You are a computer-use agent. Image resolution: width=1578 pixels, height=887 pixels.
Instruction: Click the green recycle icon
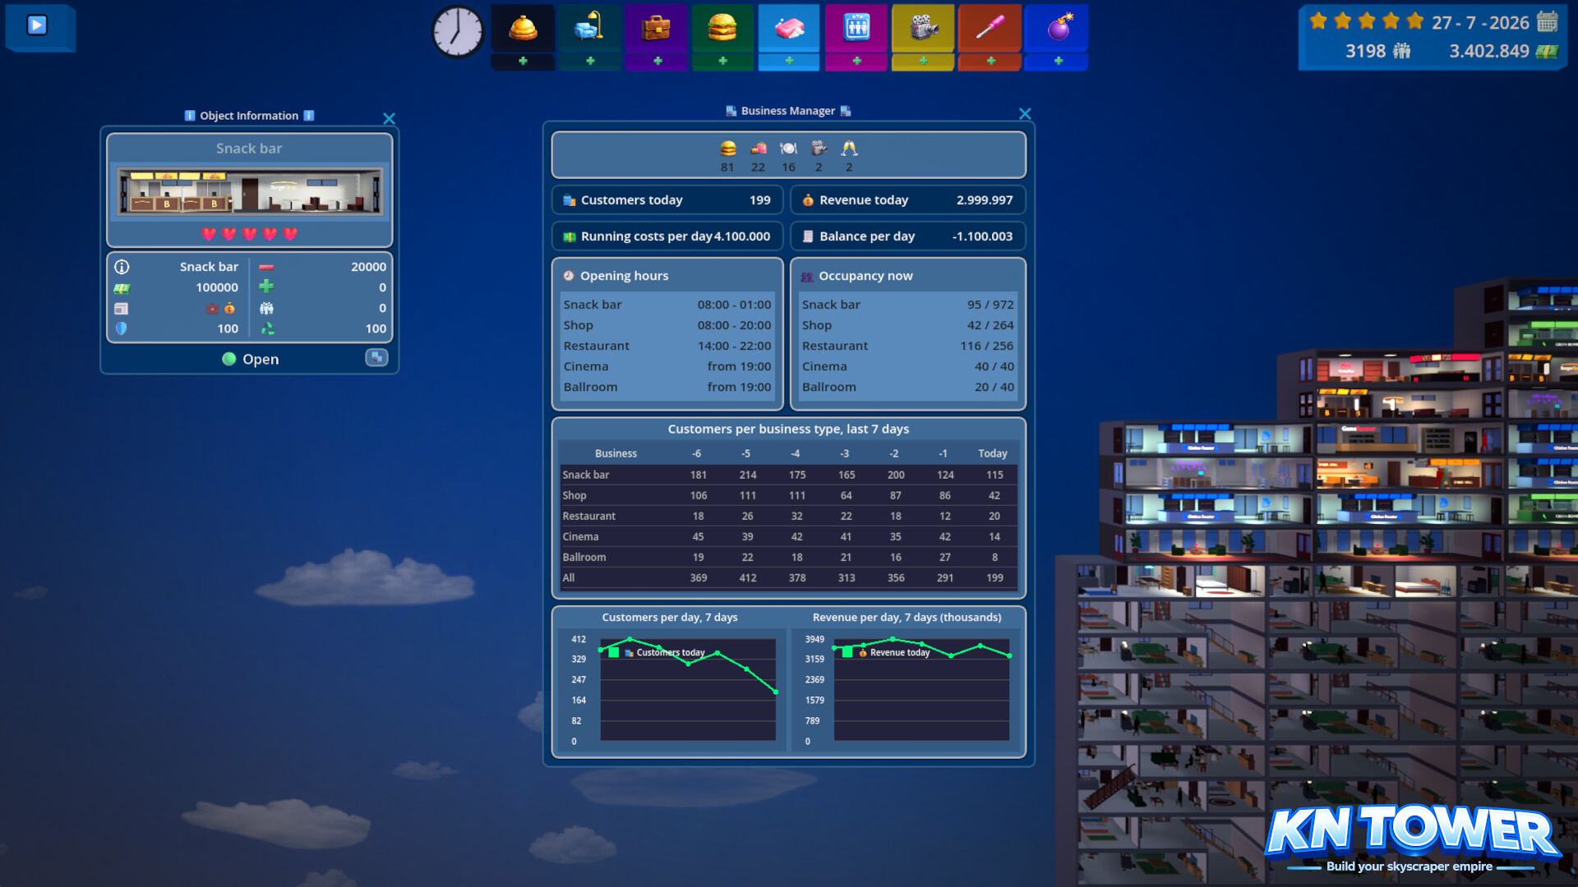267,329
